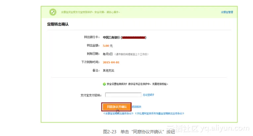The image size is (253, 136).
Task: Open the 《天弘增利宝货币市场基金定期转出业务协议》 link
Action: tap(159, 114)
